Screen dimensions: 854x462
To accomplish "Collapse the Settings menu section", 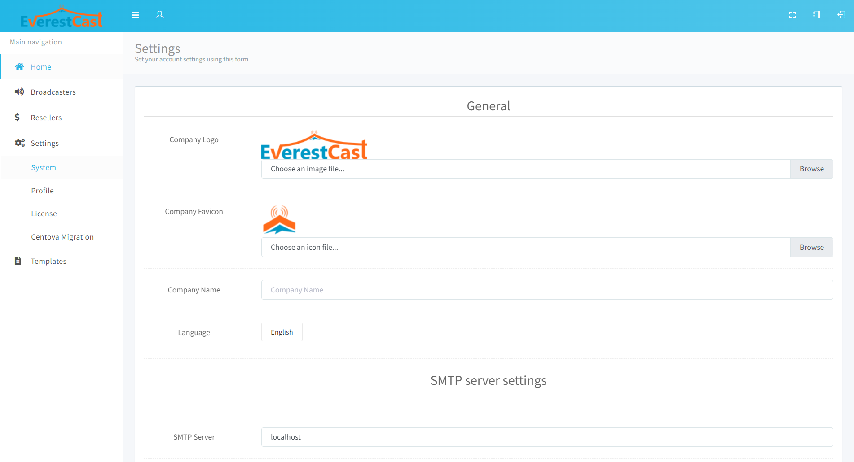I will click(62, 143).
